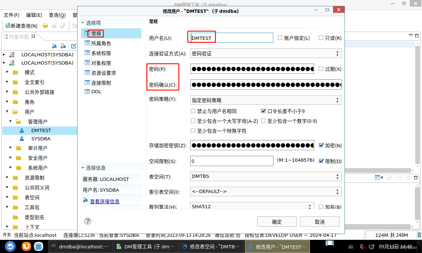Open the 连接验证方式 dropdown

266,53
